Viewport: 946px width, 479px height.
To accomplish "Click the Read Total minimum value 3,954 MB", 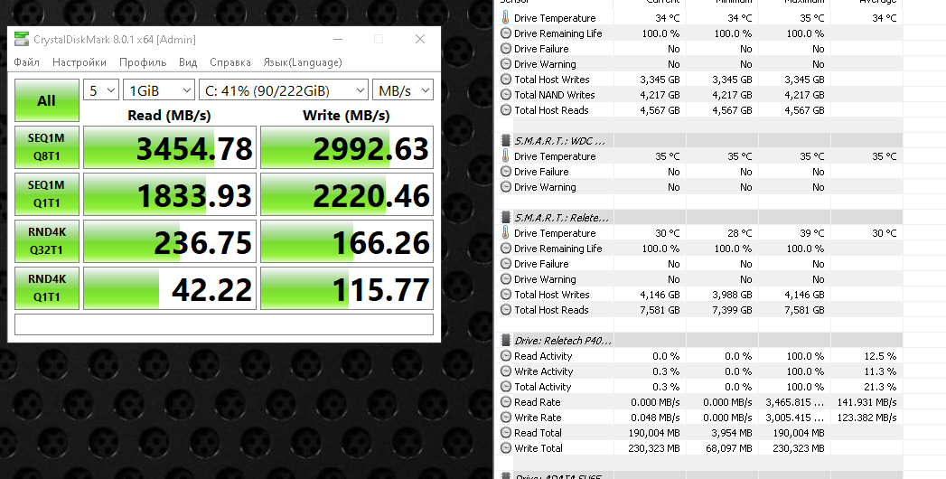I will click(x=731, y=433).
